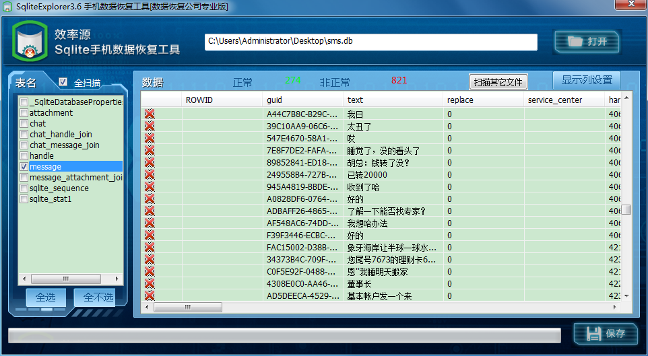Click data table scroll left arrow

[x=146, y=307]
